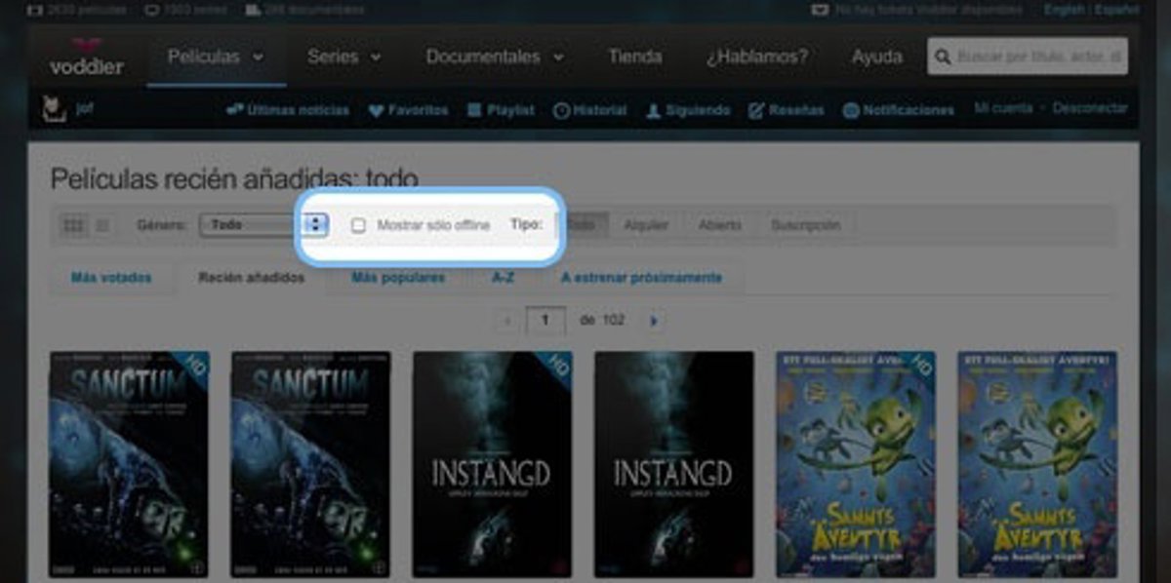Expand the Películas menu
The image size is (1171, 583).
pyautogui.click(x=216, y=57)
